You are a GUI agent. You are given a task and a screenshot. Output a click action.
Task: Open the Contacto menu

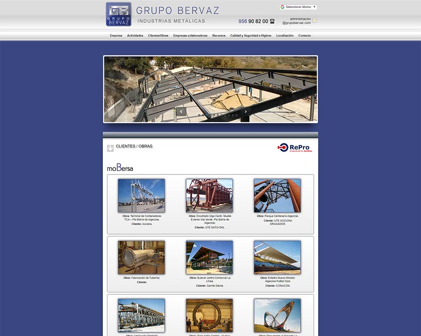click(305, 36)
